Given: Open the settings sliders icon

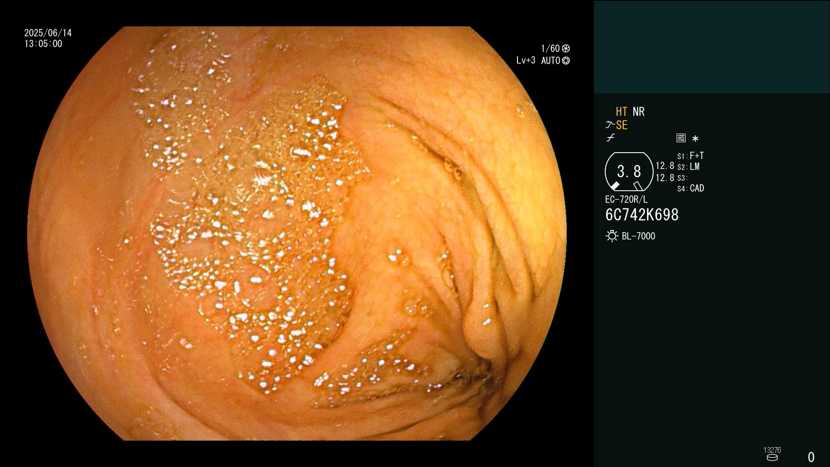Looking at the screenshot, I should click(681, 138).
